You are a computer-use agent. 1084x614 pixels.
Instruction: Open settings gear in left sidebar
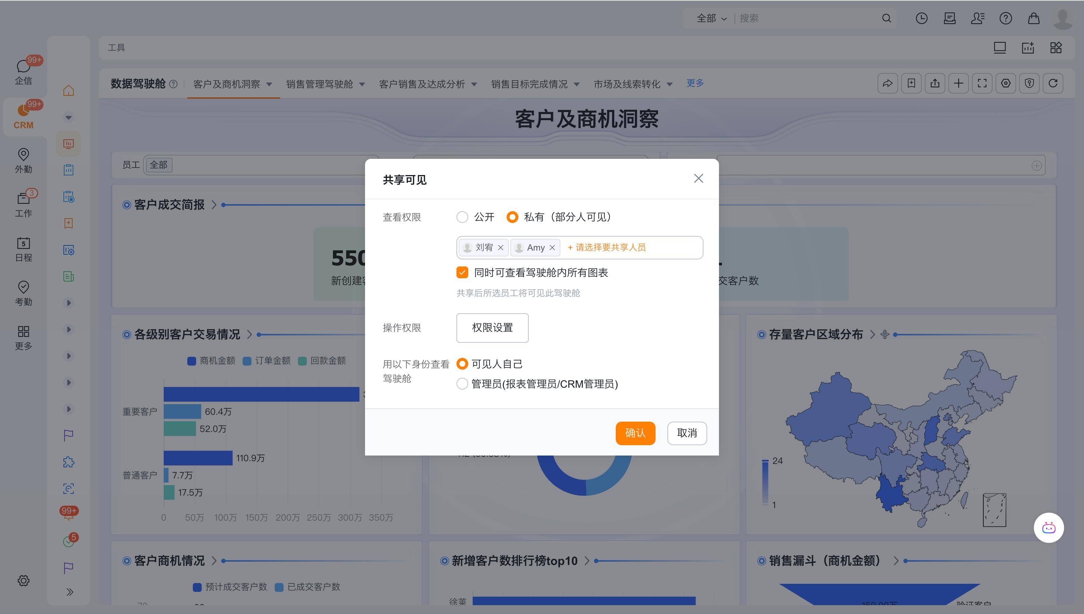point(23,581)
